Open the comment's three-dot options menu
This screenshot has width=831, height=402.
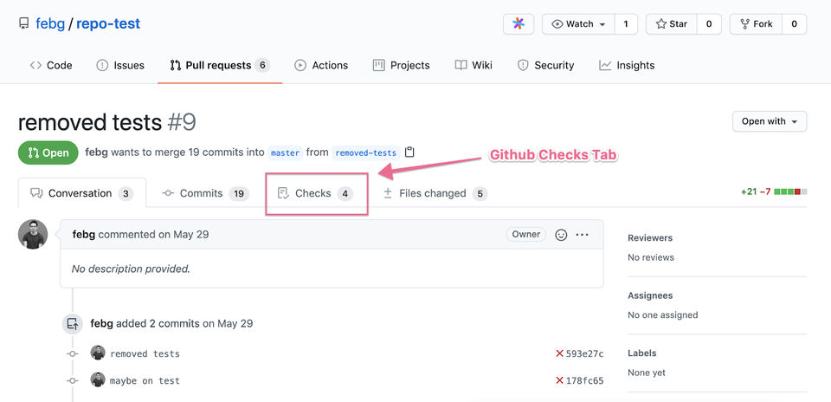coord(583,235)
